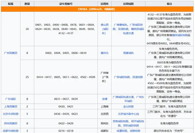Open the 上海局集团 link

pyautogui.click(x=11, y=106)
